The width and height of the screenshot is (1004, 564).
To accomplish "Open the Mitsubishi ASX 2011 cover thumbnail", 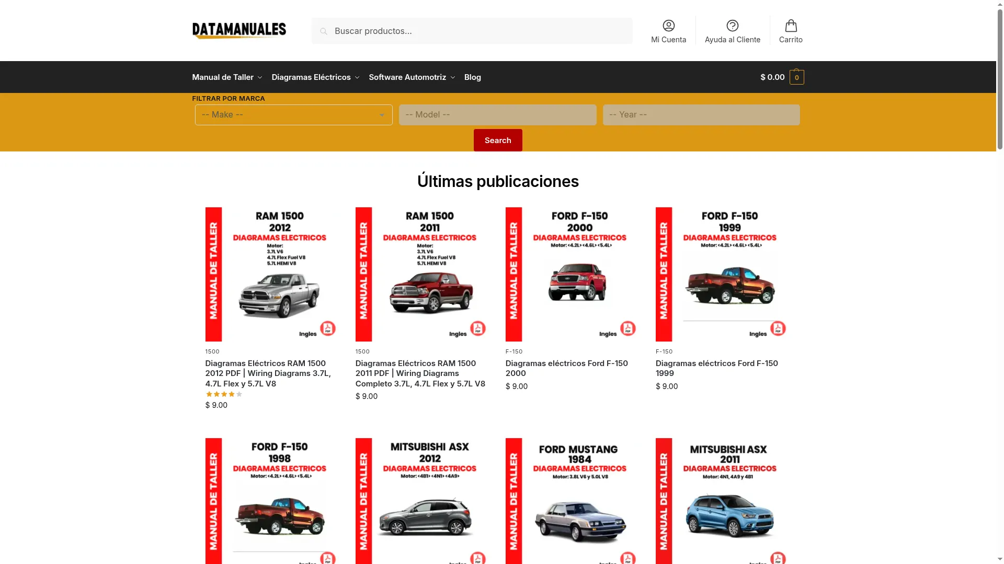I will [x=723, y=501].
